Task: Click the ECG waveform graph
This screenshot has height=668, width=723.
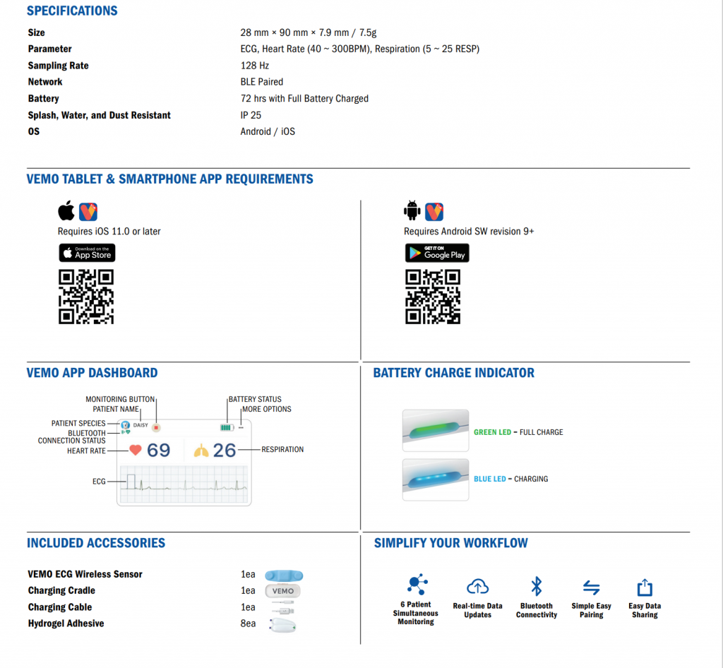Action: [184, 484]
